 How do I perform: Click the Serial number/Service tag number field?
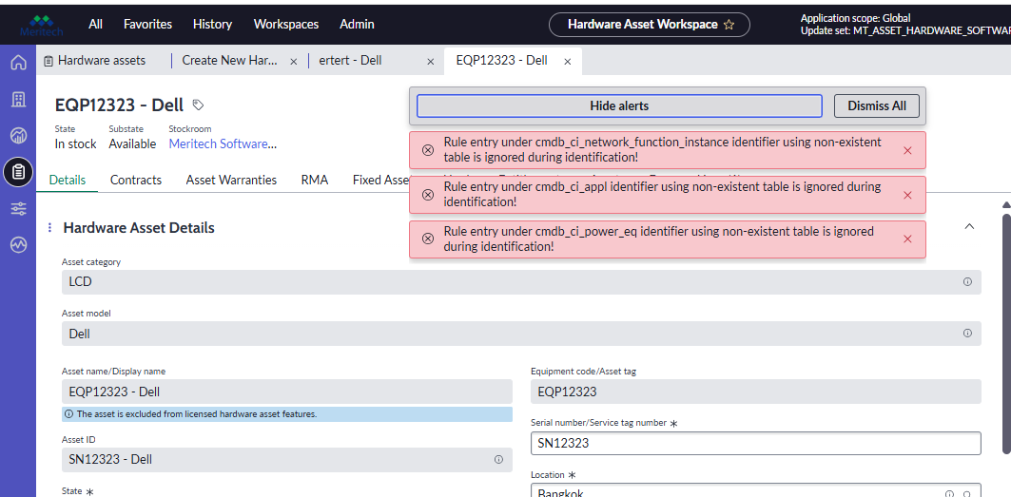(756, 444)
